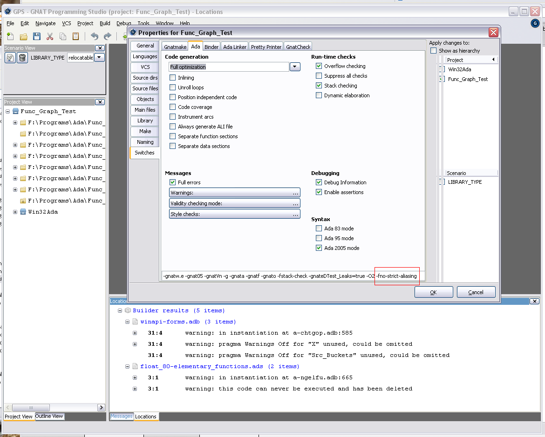The height and width of the screenshot is (437, 545).
Task: Click the Cut scissors icon
Action: 49,36
